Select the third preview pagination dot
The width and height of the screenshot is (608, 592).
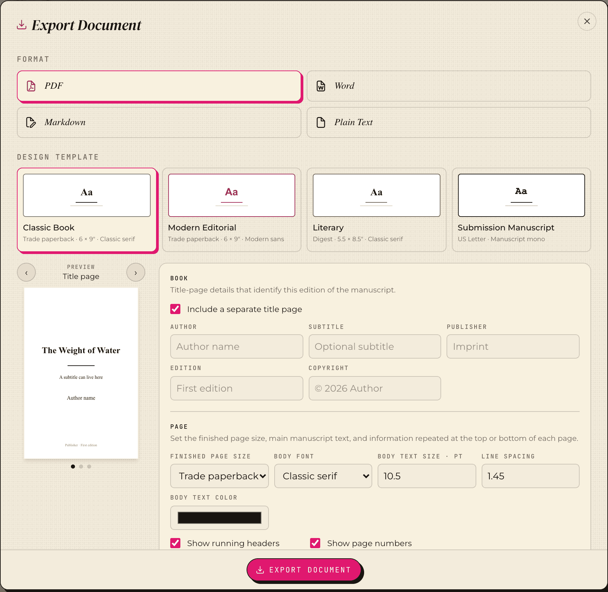coord(89,467)
